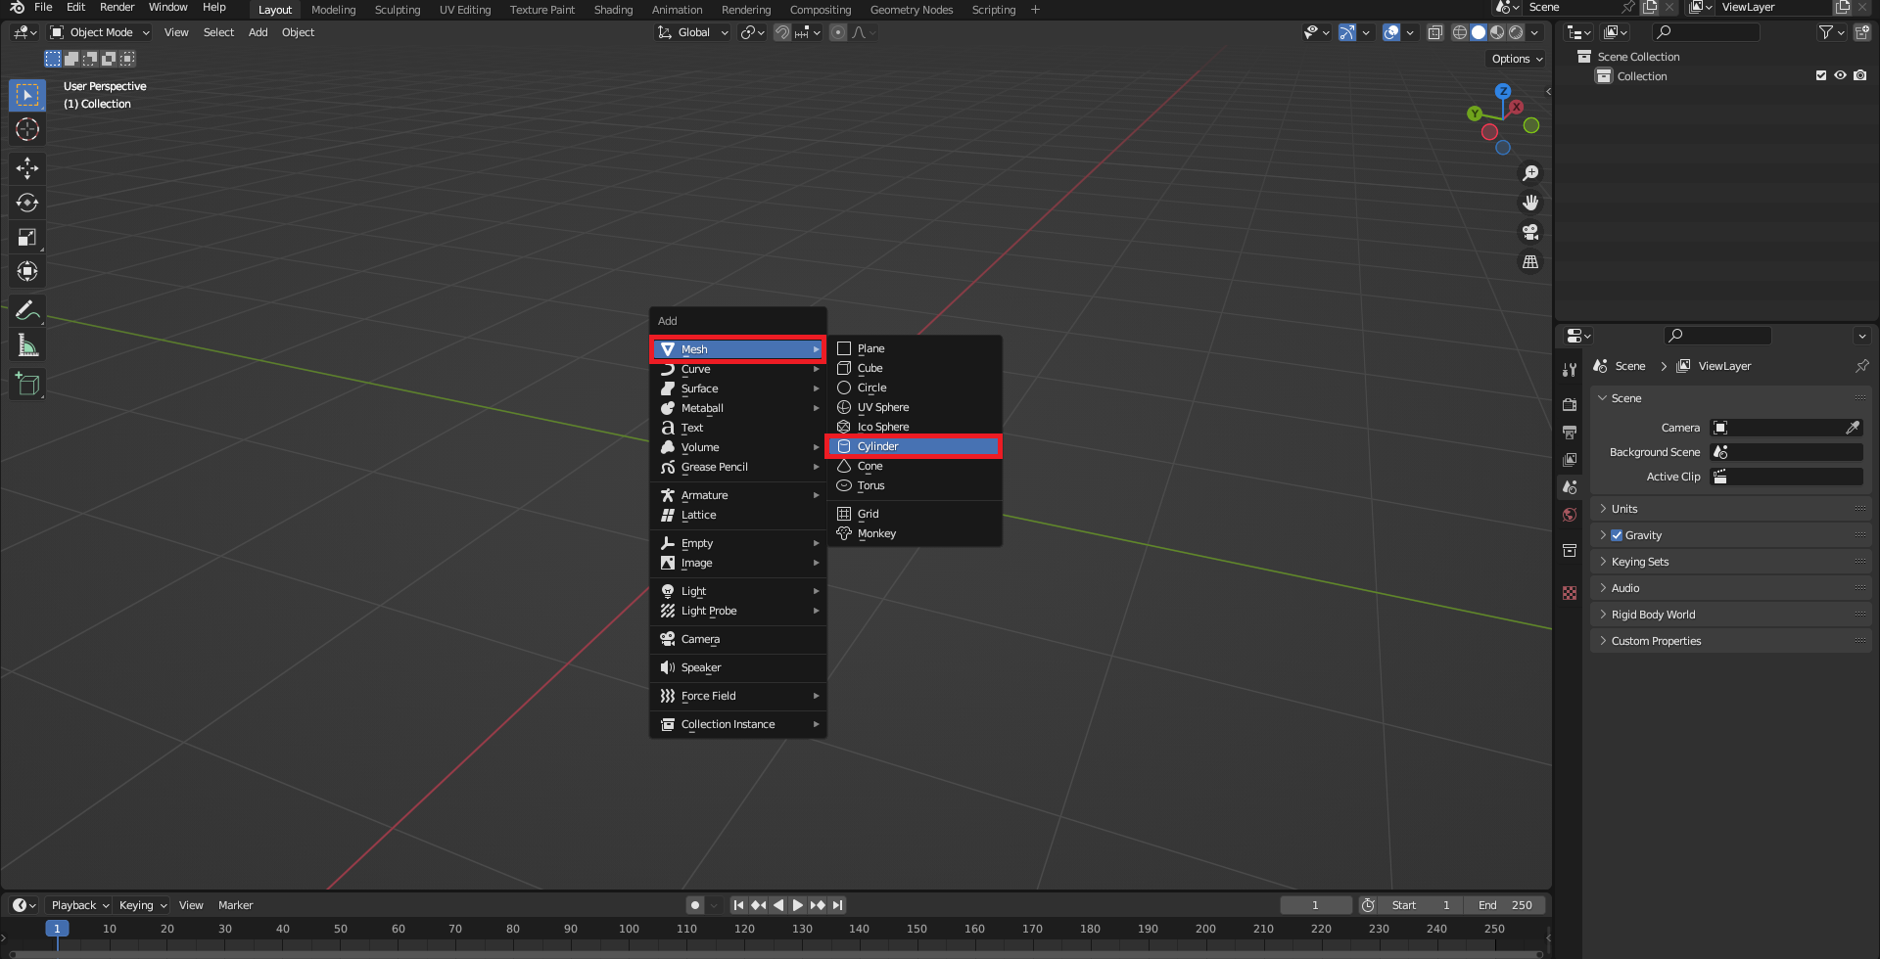Viewport: 1880px width, 959px height.
Task: Open the View Layer properties tab
Action: [x=1570, y=459]
